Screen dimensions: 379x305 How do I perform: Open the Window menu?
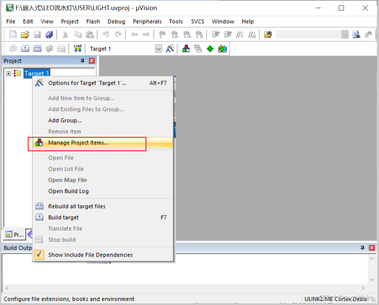(223, 22)
